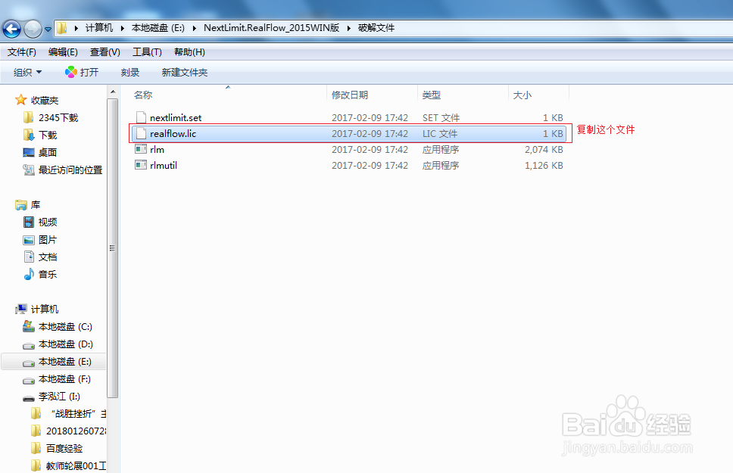Click the LIC 文件 type cell
This screenshot has width=733, height=473.
coord(440,134)
